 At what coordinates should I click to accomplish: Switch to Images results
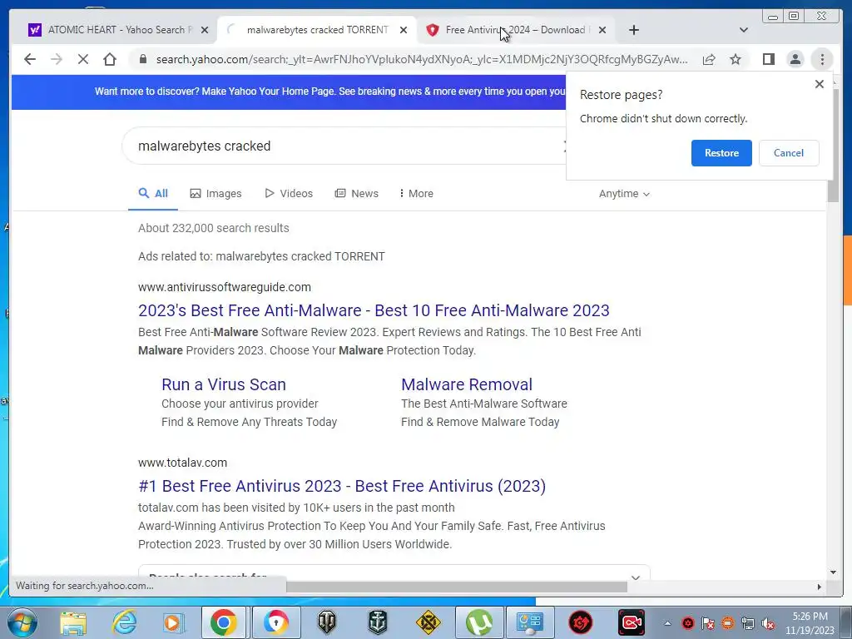click(x=215, y=193)
